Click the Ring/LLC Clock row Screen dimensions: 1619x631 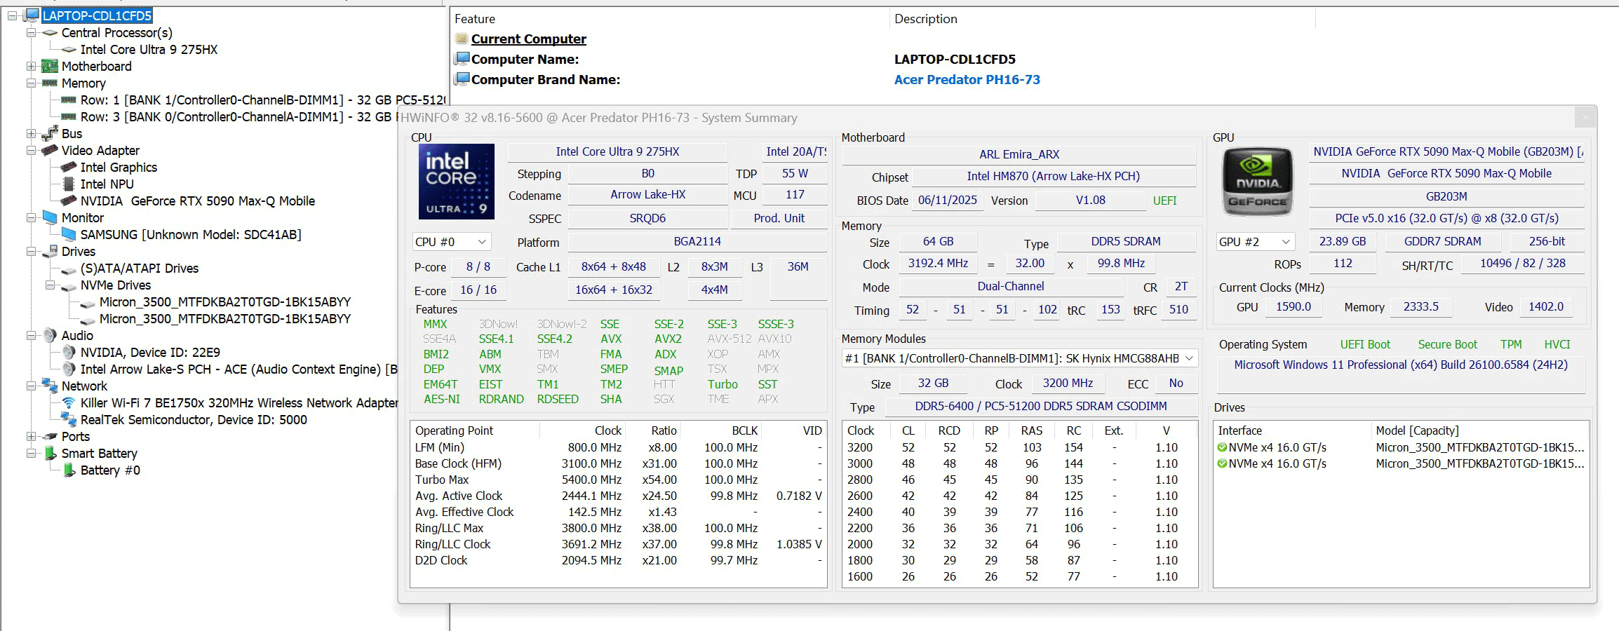618,544
